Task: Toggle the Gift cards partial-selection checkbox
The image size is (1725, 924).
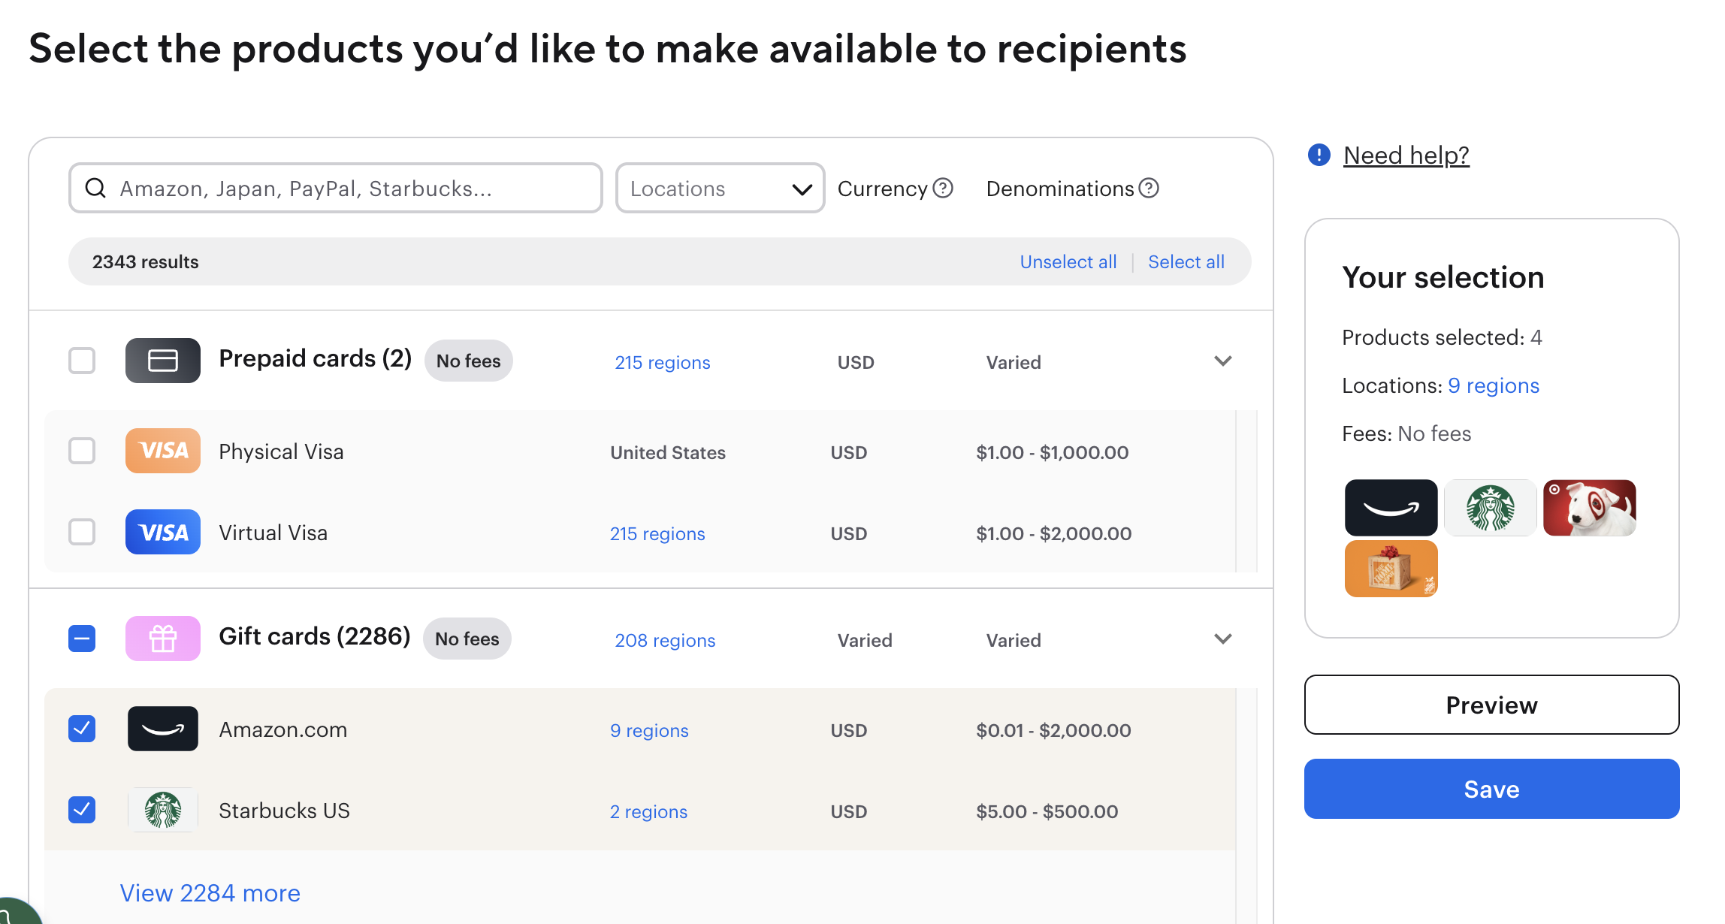Action: pyautogui.click(x=82, y=639)
